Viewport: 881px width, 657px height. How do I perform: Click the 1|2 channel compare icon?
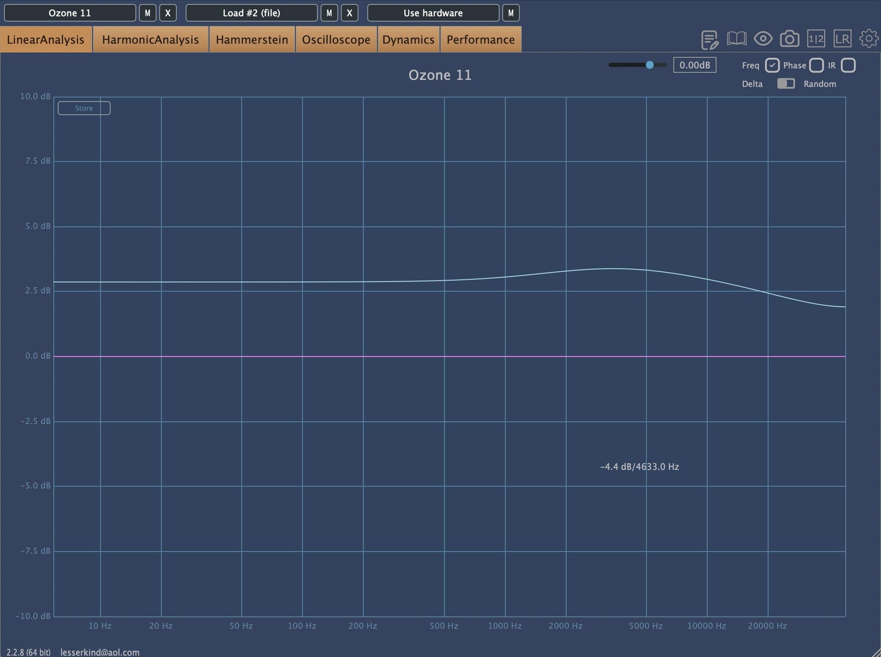[816, 39]
